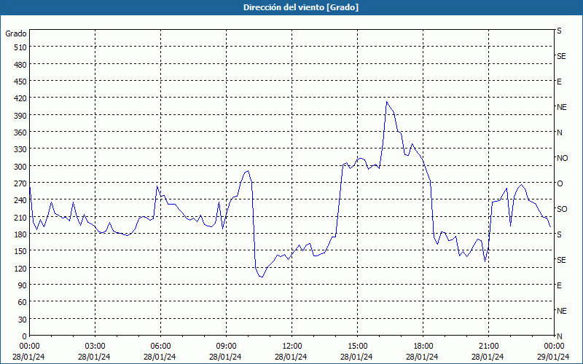This screenshot has width=583, height=364.
Task: Click the N compass label beside the 360 gridline
Action: click(x=559, y=132)
